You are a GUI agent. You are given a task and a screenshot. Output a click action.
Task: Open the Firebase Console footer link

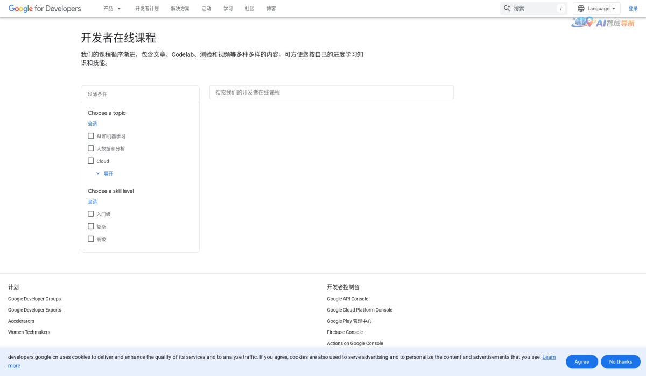[x=345, y=332]
